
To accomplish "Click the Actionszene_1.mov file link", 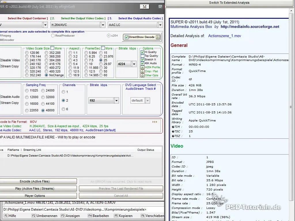I will (224, 36).
